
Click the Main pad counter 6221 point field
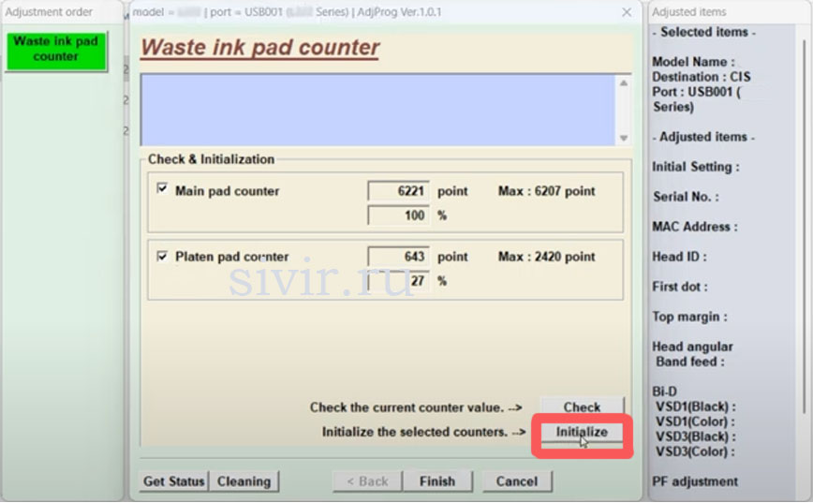point(399,191)
